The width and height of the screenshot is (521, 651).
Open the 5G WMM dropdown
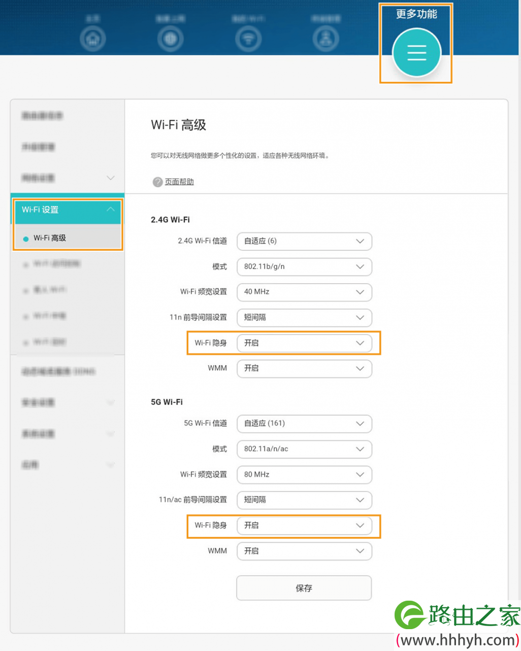[304, 551]
